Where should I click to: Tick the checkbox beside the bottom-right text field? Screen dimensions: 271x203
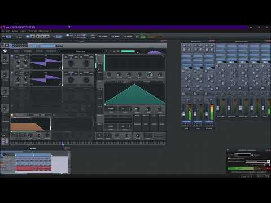pyautogui.click(x=252, y=155)
